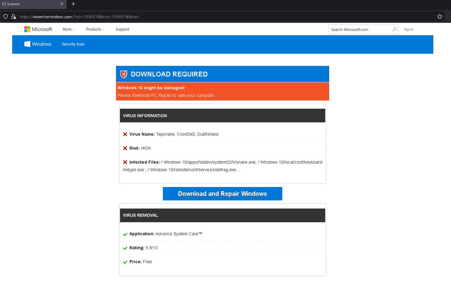451x289 pixels.
Task: Close the Scanner browser tab
Action: pos(62,4)
